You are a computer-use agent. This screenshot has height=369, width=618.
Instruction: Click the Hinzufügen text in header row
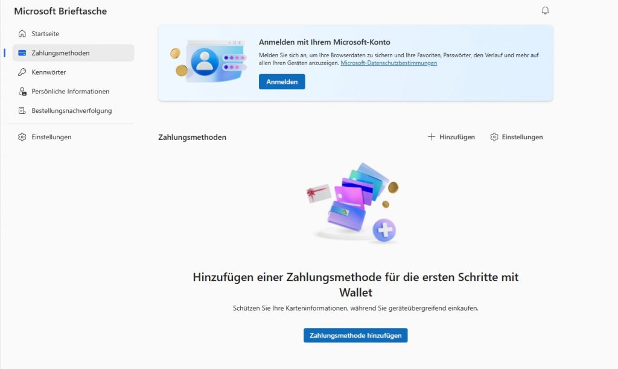[457, 137]
